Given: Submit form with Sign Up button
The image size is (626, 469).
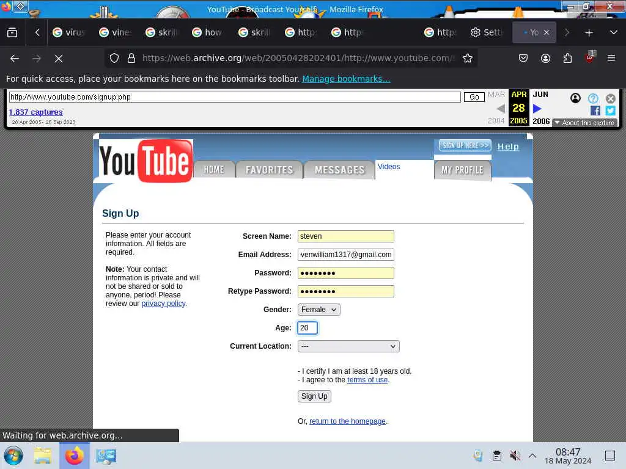Looking at the screenshot, I should pos(314,396).
